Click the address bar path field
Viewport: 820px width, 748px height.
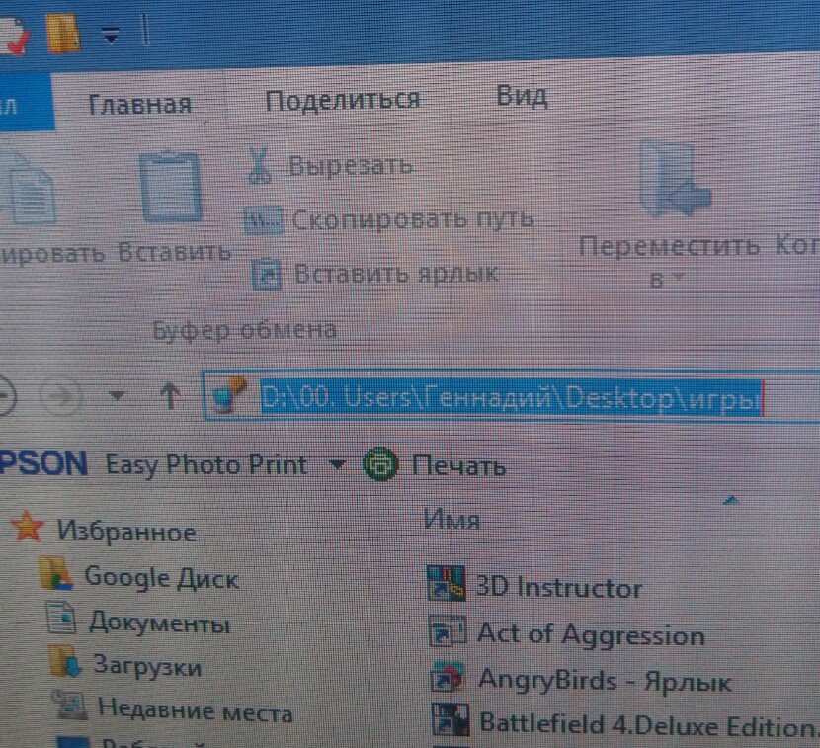[510, 398]
